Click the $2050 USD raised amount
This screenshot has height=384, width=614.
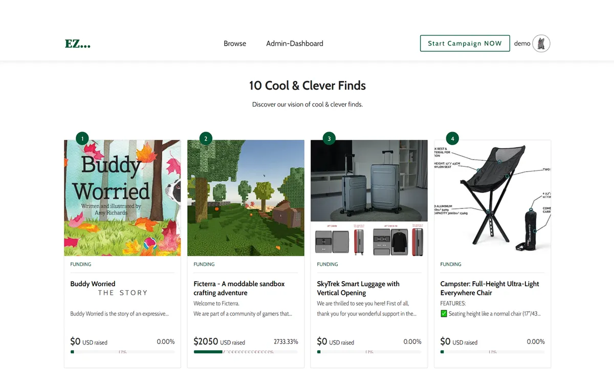point(219,342)
